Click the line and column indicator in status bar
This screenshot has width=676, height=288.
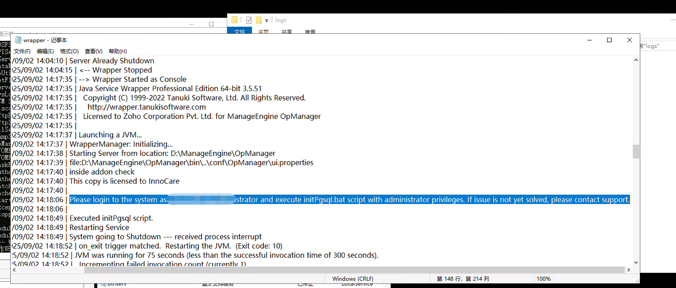coord(463,279)
